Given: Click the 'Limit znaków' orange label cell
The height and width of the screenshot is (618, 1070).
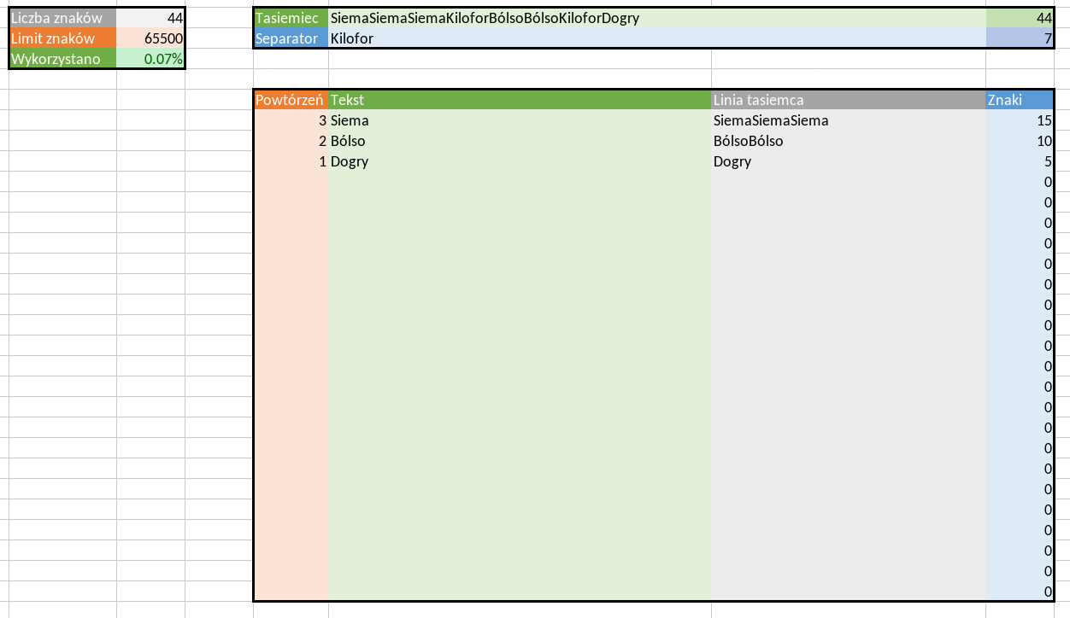Looking at the screenshot, I should point(62,38).
